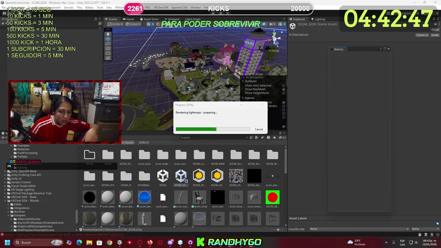
Task: Close the Bakery floating window
Action: 388,49
